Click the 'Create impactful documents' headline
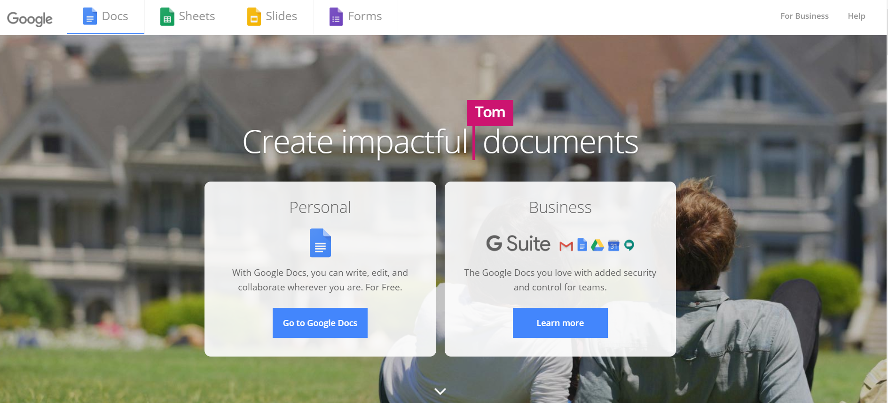Viewport: 888px width, 403px height. (x=440, y=142)
